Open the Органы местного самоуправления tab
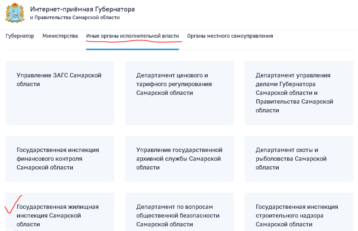This screenshot has width=358, height=231. (x=230, y=36)
